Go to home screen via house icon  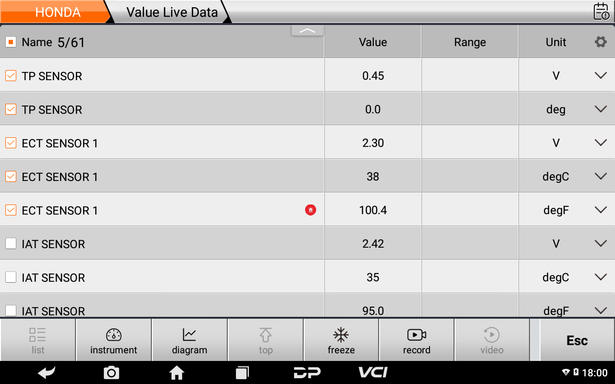(176, 372)
